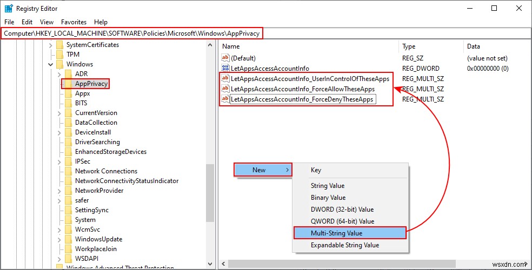Click the SystemCertificates folder icon
Viewport: 532px width, 270px height.
[59, 45]
